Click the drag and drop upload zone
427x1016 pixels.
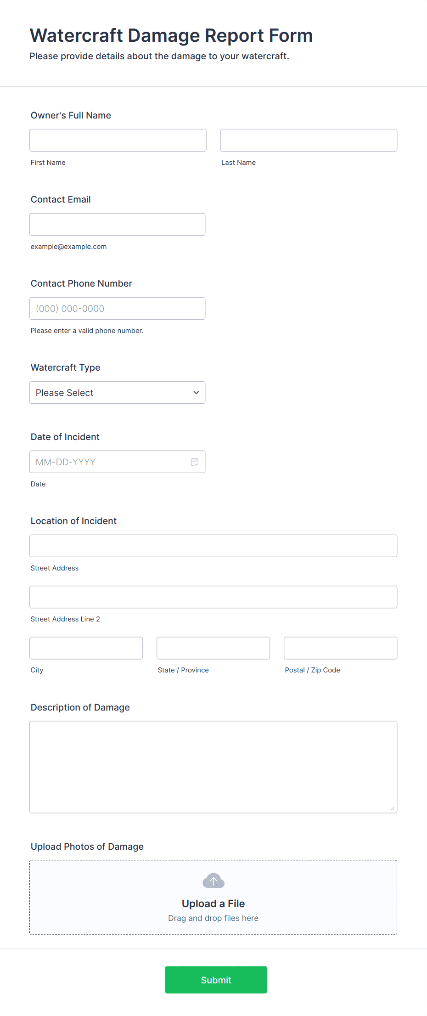coord(213,897)
